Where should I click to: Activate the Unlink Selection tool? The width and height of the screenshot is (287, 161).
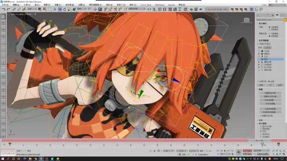point(19,9)
